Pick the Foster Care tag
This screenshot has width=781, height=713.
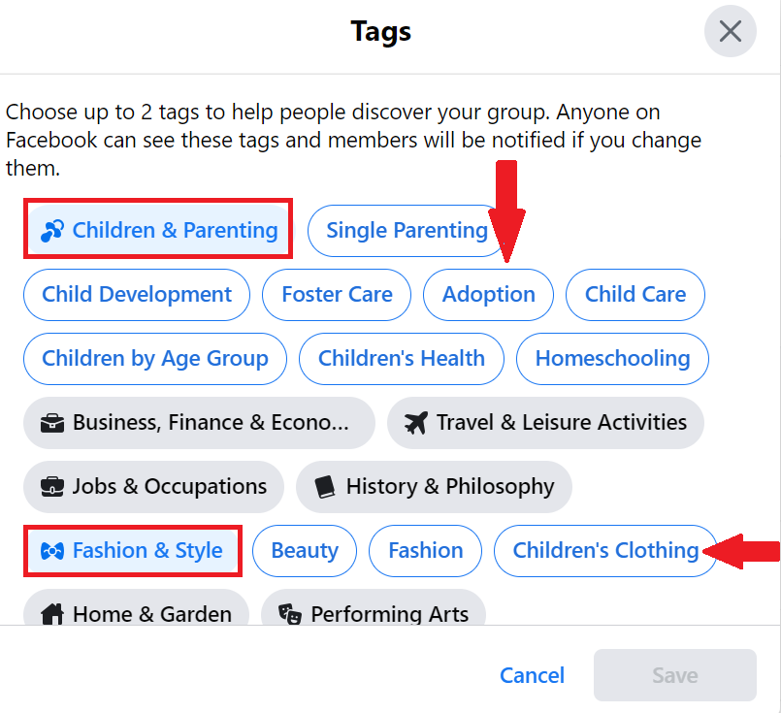pos(337,295)
